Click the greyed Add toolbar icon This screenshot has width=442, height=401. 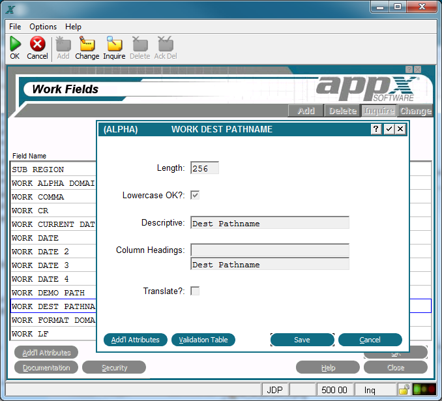point(63,44)
